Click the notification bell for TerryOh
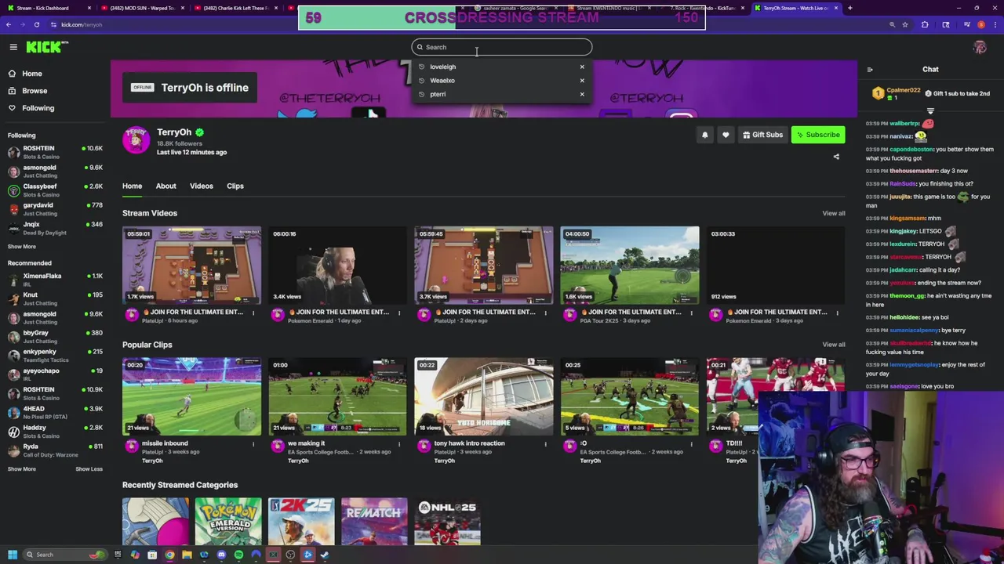This screenshot has height=564, width=1004. tap(704, 135)
